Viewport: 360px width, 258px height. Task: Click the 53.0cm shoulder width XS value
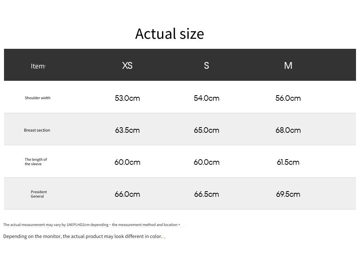coord(127,98)
